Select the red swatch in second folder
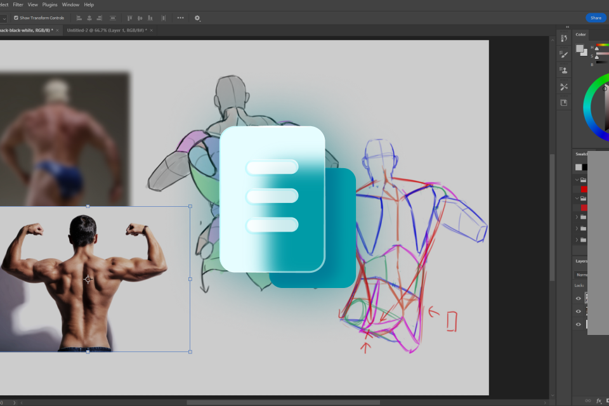609x406 pixels. 584,208
